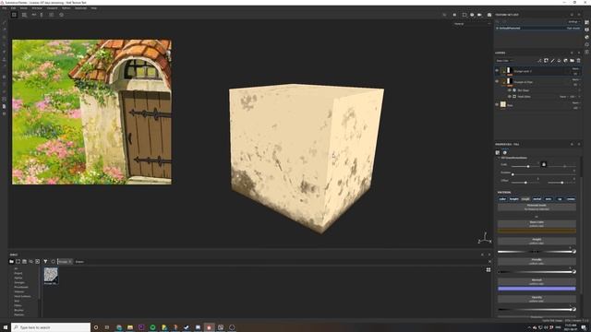Click Height uniform color button

pos(537,241)
